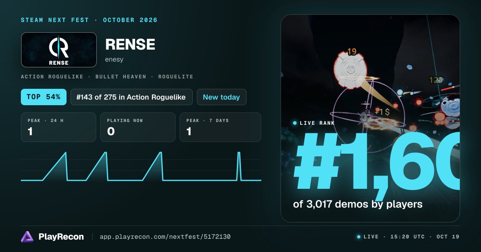The width and height of the screenshot is (481, 252).
Task: Click the 'RENSE' game title
Action: coord(130,44)
